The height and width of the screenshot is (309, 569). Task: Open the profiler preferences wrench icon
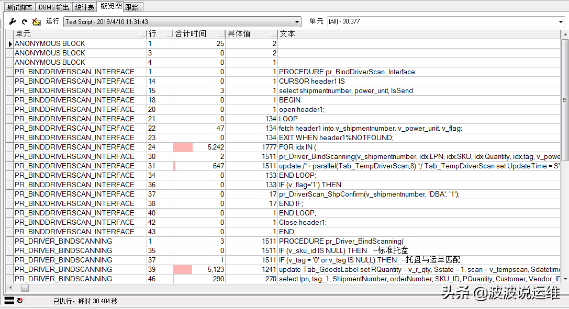[13, 22]
